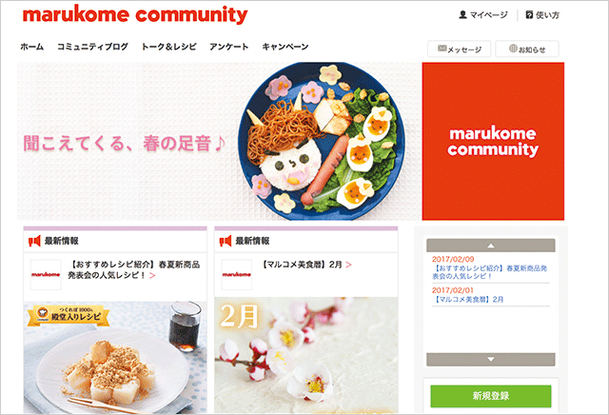
Task: Click the megaphone icon beside right 最新情報
Action: [x=226, y=241]
